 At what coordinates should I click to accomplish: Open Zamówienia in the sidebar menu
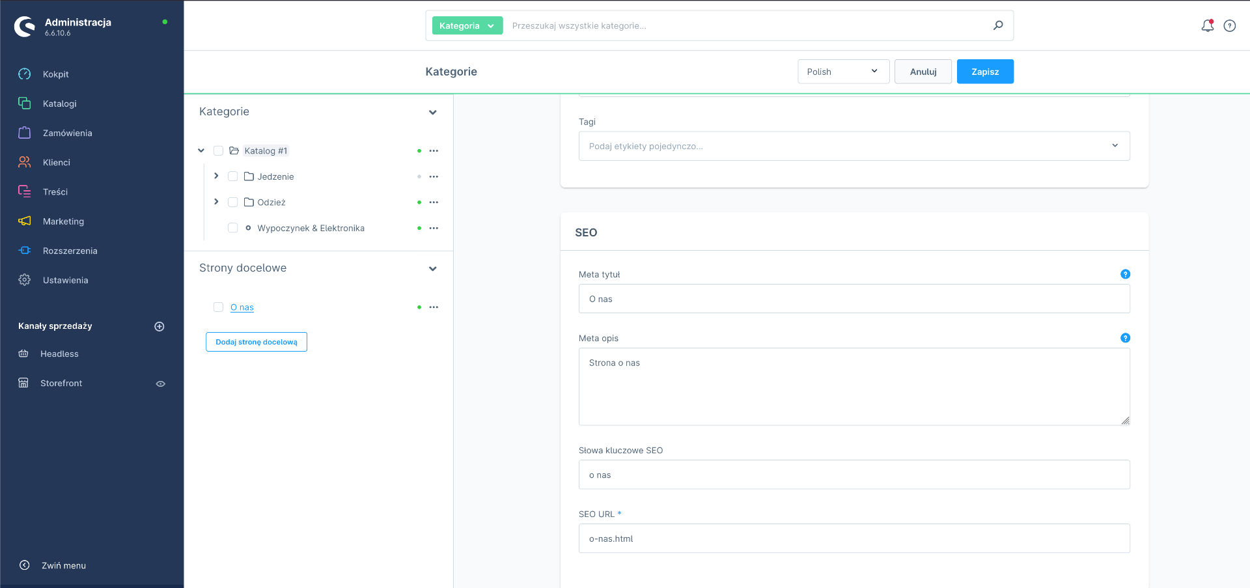tap(67, 133)
